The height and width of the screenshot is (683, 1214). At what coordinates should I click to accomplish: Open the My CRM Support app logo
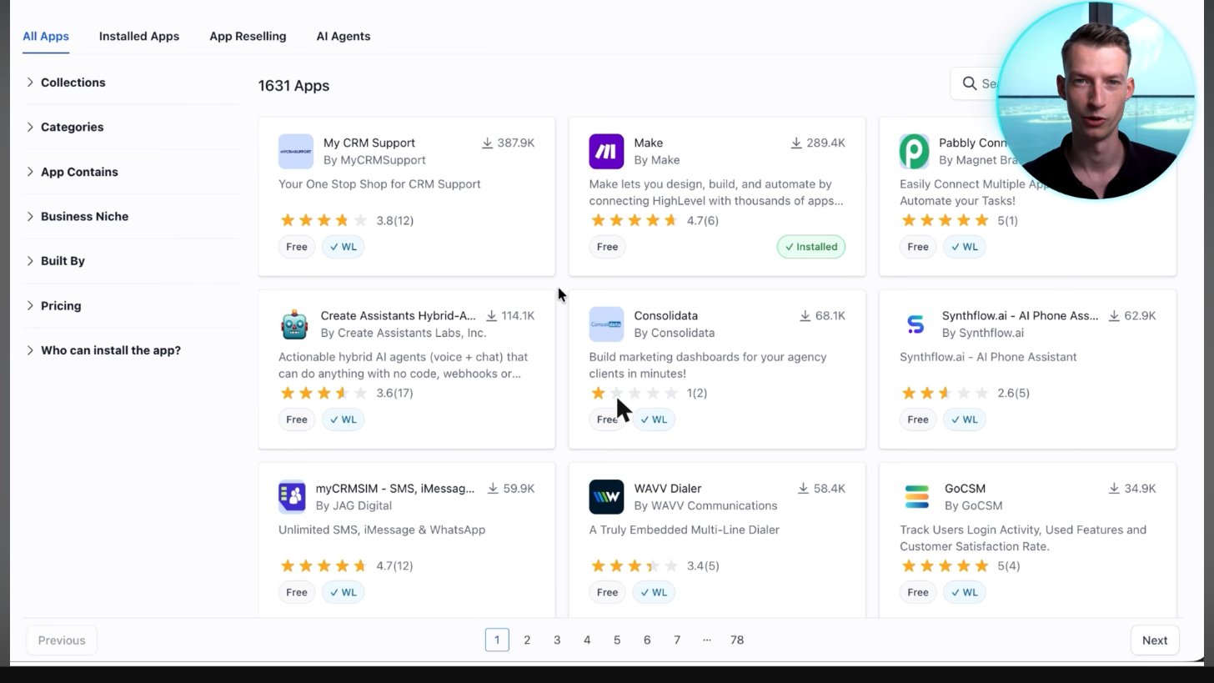coord(296,152)
